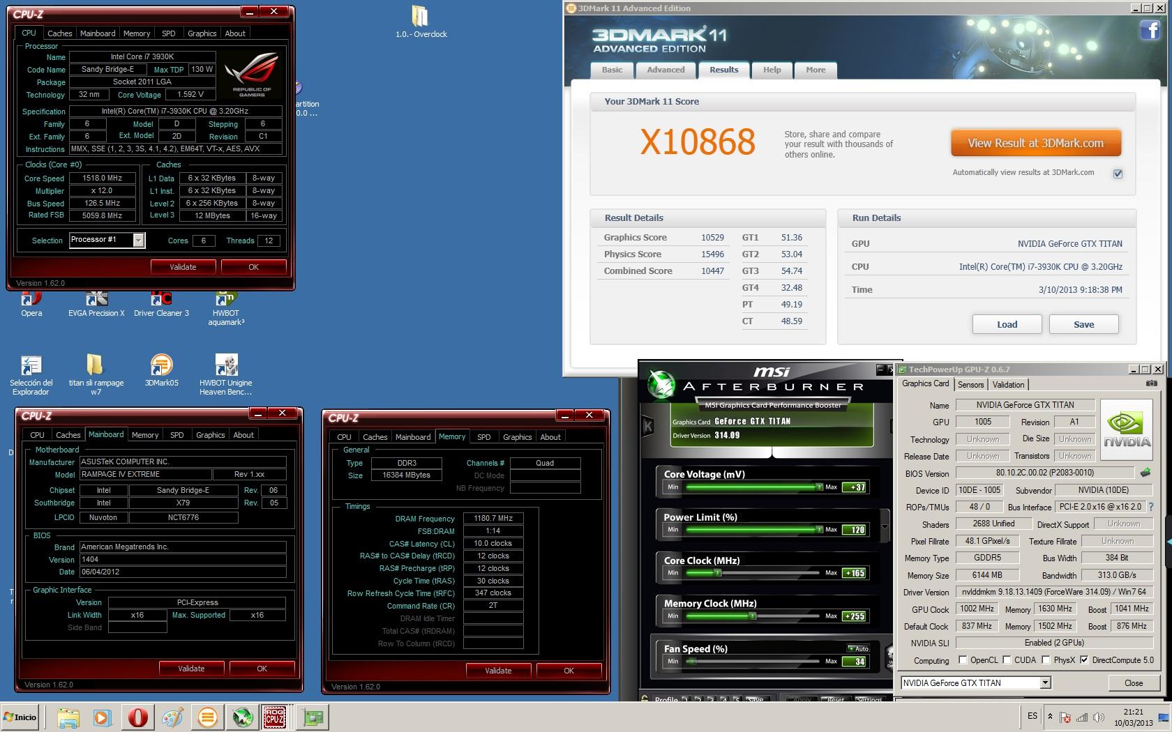The height and width of the screenshot is (732, 1172).
Task: Open the 3DMark05 desktop shortcut
Action: click(161, 371)
